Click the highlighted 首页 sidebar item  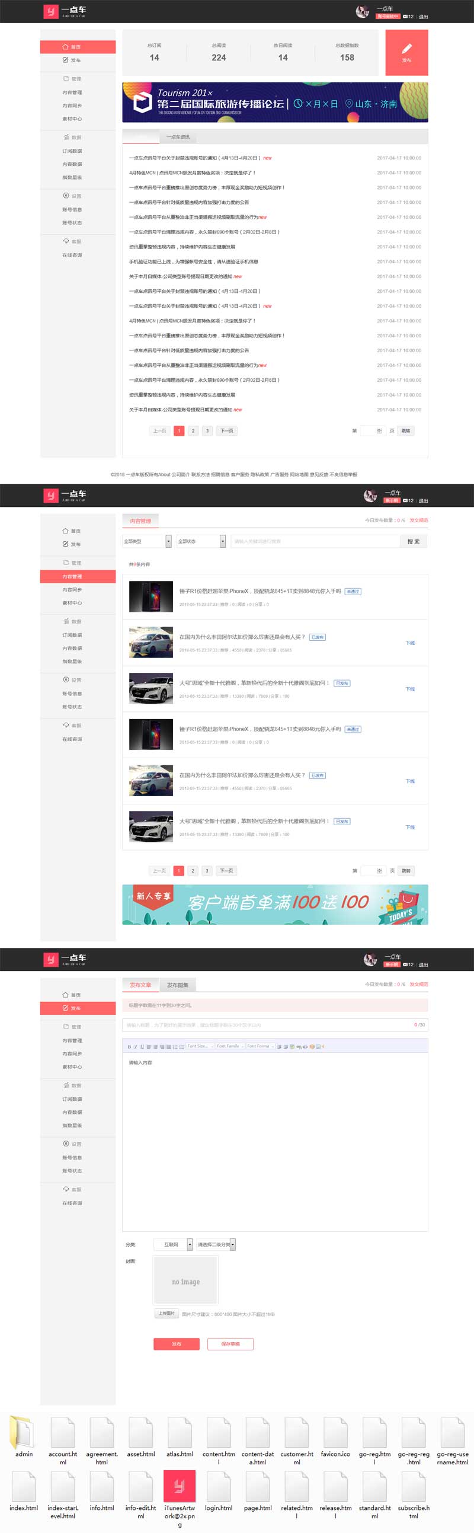(x=78, y=46)
